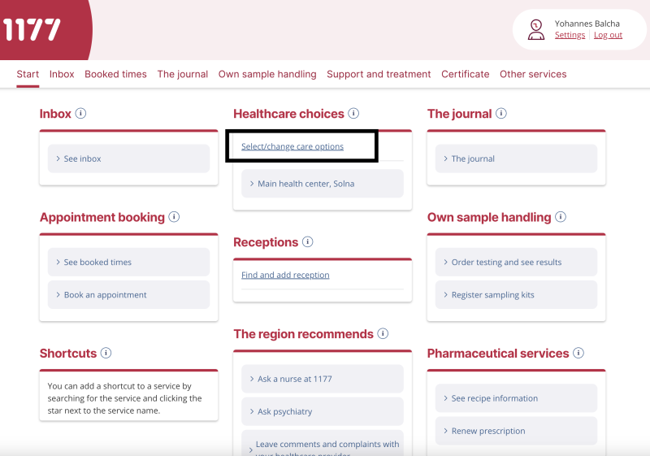Click Find and add reception link
The height and width of the screenshot is (456, 650).
click(x=285, y=276)
